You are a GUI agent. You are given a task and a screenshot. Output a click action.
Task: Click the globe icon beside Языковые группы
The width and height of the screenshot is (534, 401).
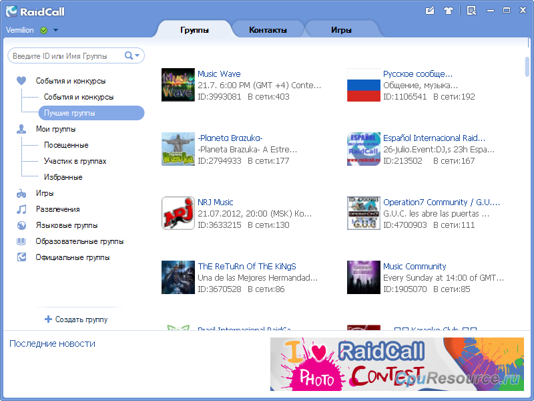pos(21,225)
